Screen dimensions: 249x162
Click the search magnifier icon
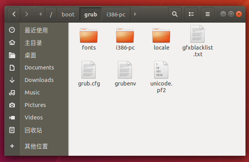tap(175, 14)
